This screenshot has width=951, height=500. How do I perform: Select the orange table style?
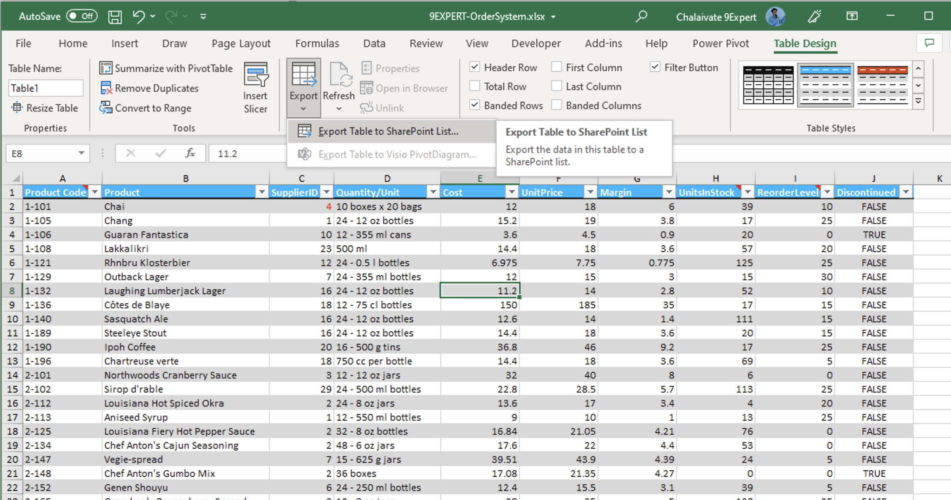tap(883, 85)
